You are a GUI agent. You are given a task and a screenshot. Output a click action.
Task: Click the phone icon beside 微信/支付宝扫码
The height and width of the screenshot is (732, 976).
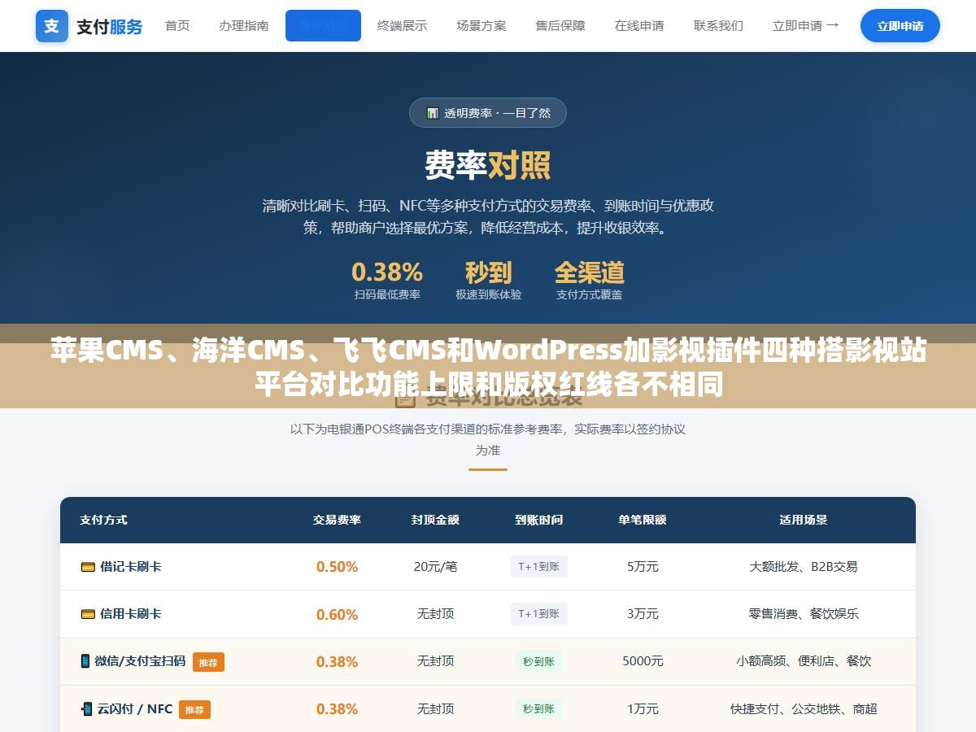pos(85,661)
